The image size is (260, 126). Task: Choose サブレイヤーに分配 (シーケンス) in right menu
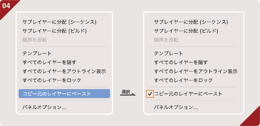click(191, 22)
